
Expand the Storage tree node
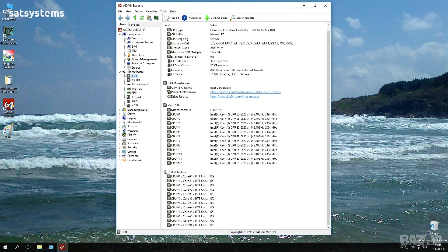click(120, 126)
